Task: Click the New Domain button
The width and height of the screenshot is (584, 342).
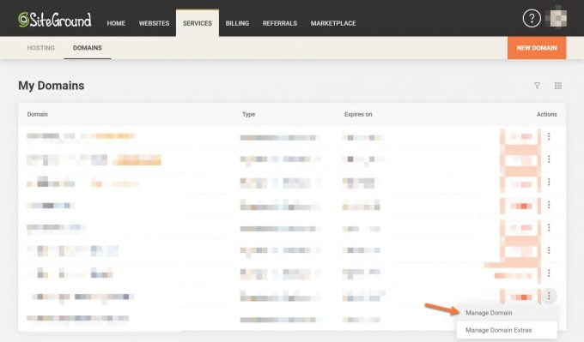Action: [x=537, y=48]
